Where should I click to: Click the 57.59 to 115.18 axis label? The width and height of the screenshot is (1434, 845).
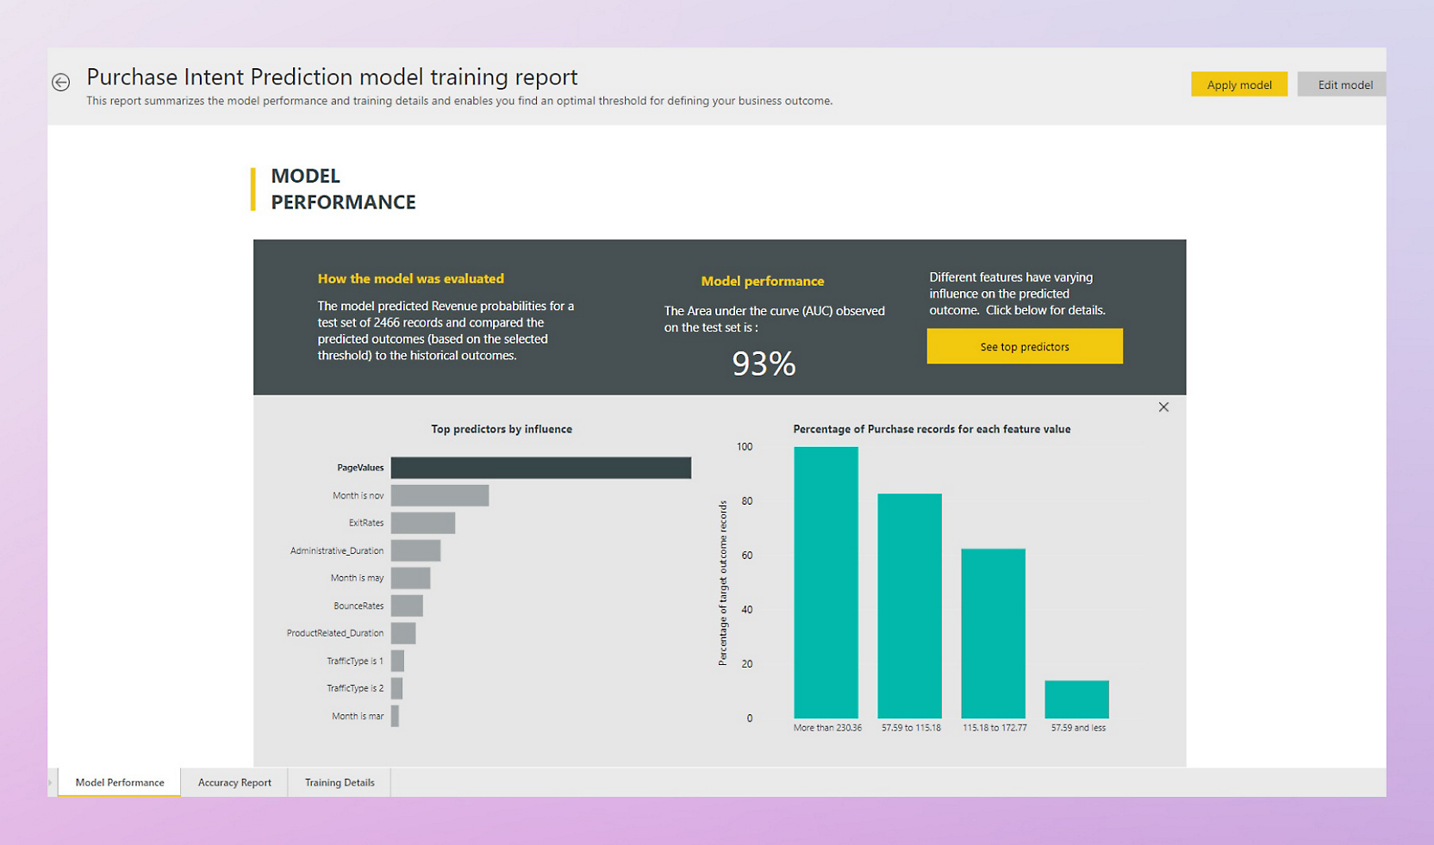[x=911, y=728]
